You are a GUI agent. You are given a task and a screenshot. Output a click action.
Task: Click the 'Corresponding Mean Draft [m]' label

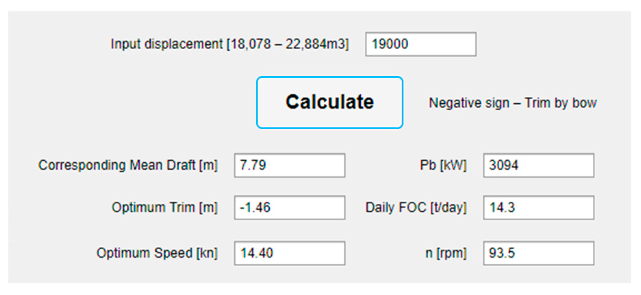(x=128, y=165)
